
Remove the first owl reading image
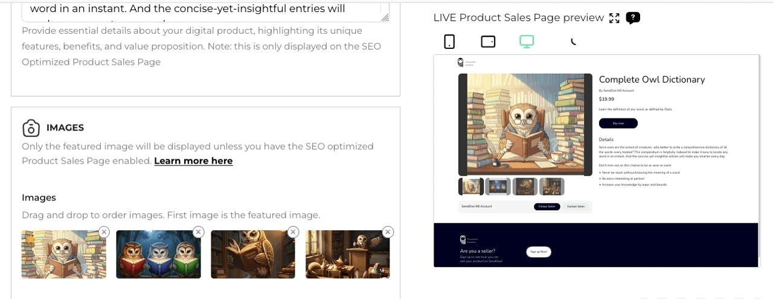[x=104, y=232]
